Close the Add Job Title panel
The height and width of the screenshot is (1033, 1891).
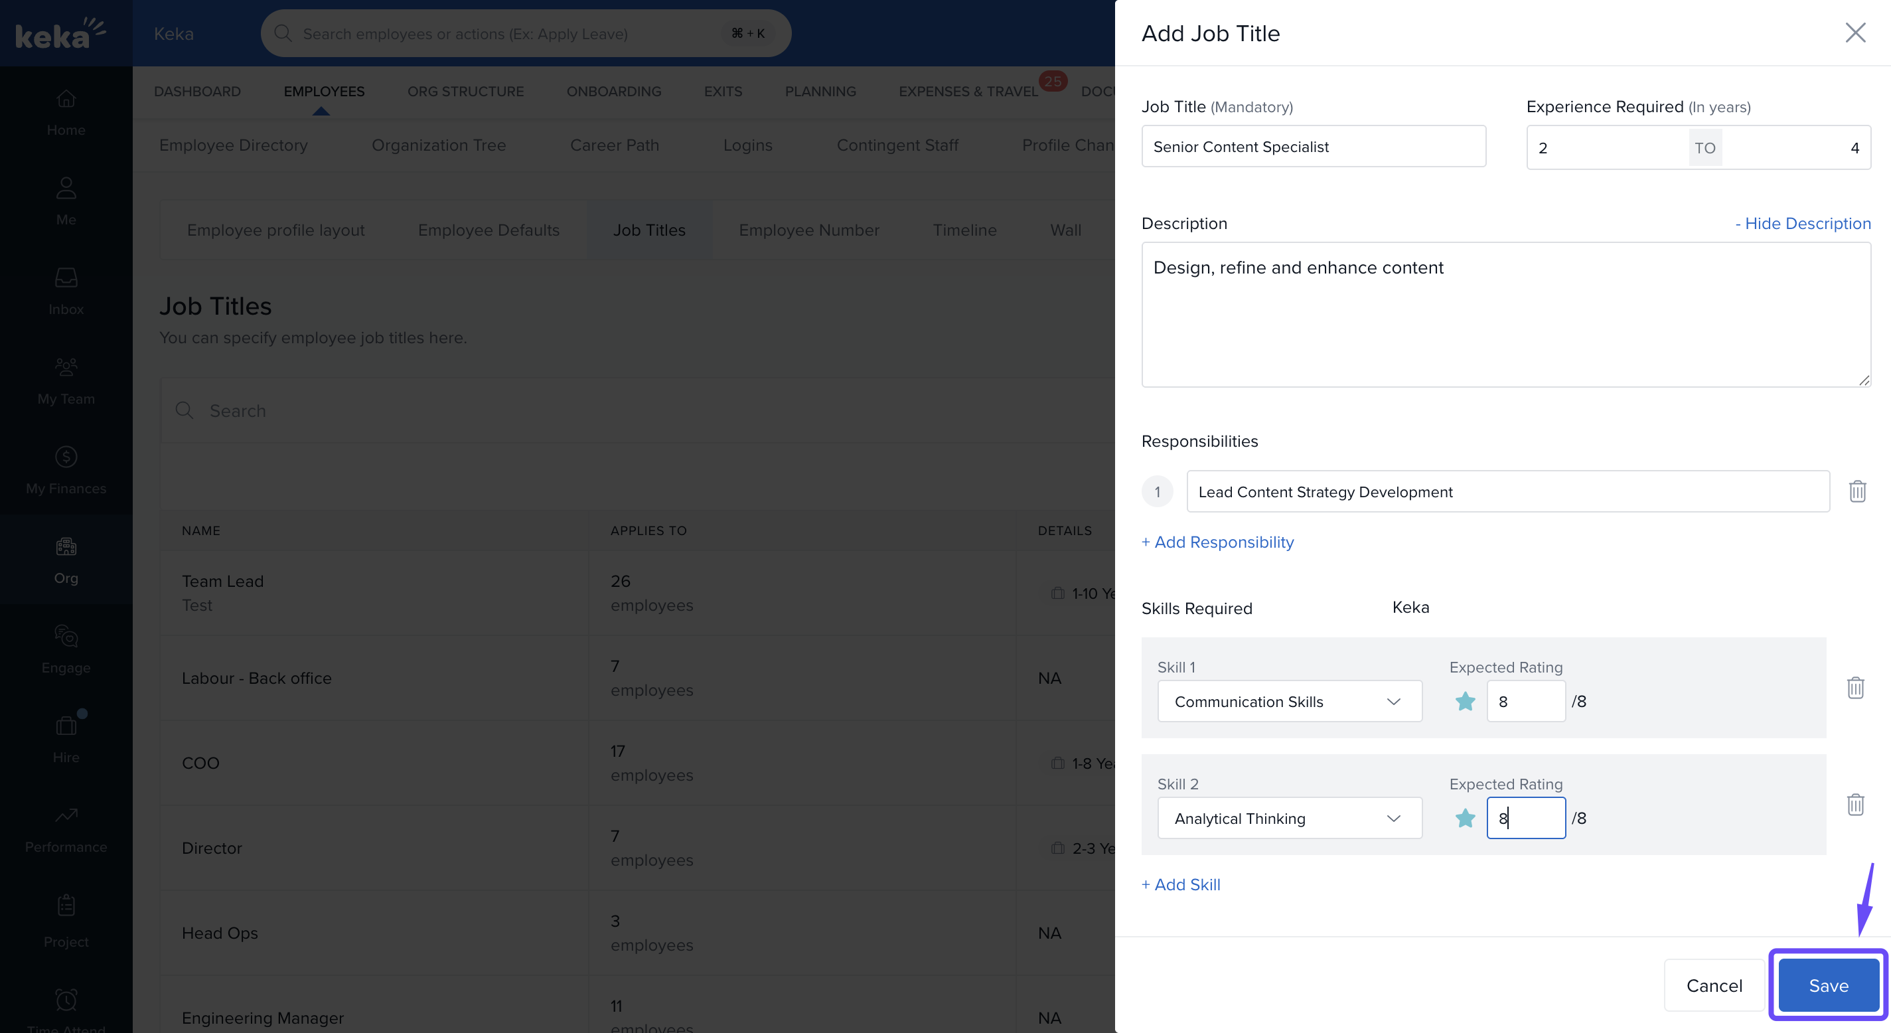click(1855, 33)
